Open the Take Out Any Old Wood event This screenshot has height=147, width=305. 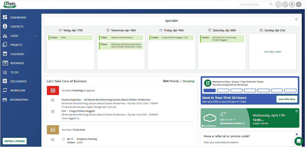(121, 38)
